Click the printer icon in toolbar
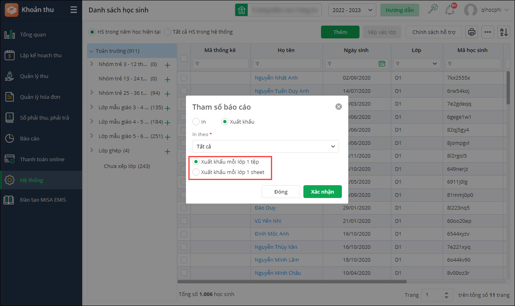515x306 pixels. [472, 32]
